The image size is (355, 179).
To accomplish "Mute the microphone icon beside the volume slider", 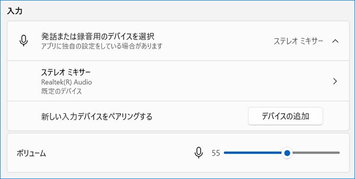I will pyautogui.click(x=199, y=153).
